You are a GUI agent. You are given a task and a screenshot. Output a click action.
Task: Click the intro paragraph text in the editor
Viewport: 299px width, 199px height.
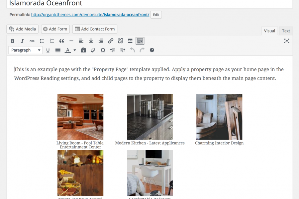149,74
